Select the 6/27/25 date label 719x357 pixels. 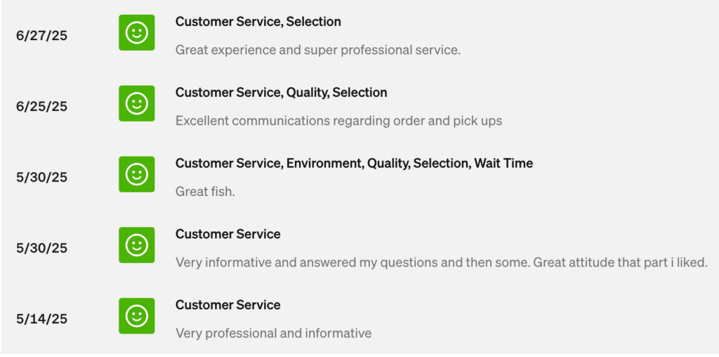tap(42, 36)
